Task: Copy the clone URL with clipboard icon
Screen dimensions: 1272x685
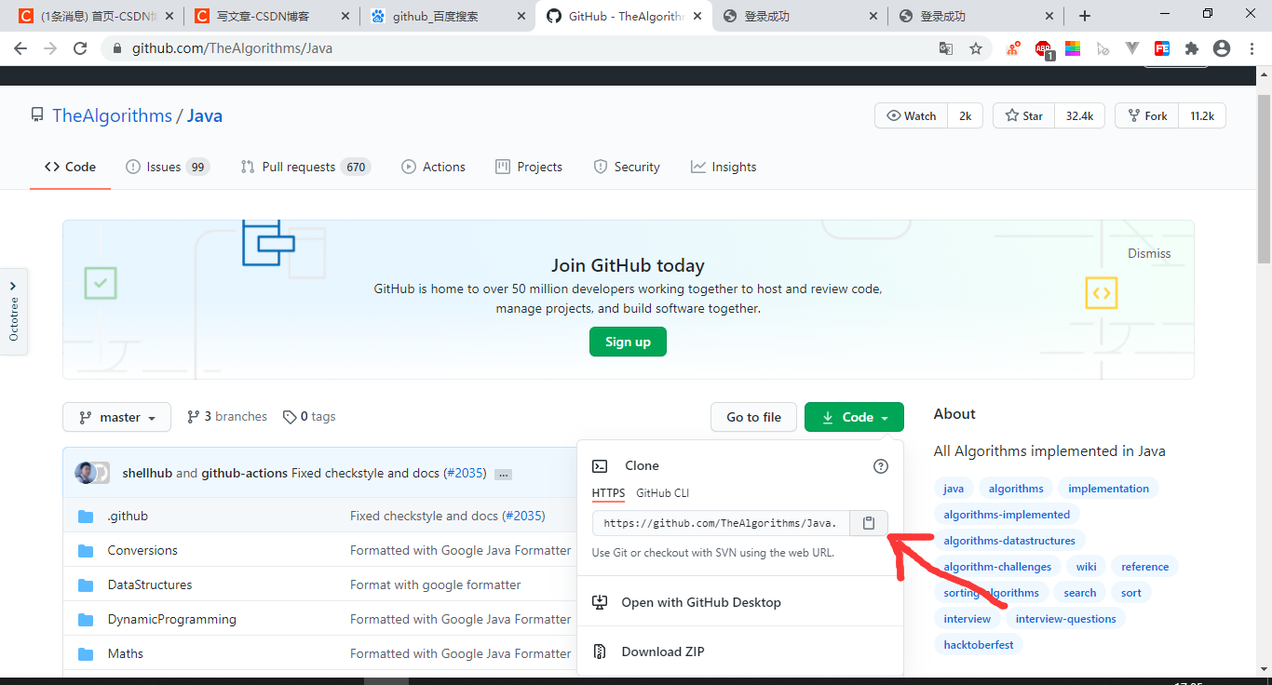Action: [869, 523]
